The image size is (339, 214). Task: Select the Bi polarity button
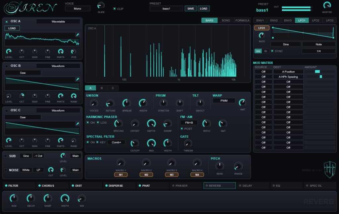point(266,51)
